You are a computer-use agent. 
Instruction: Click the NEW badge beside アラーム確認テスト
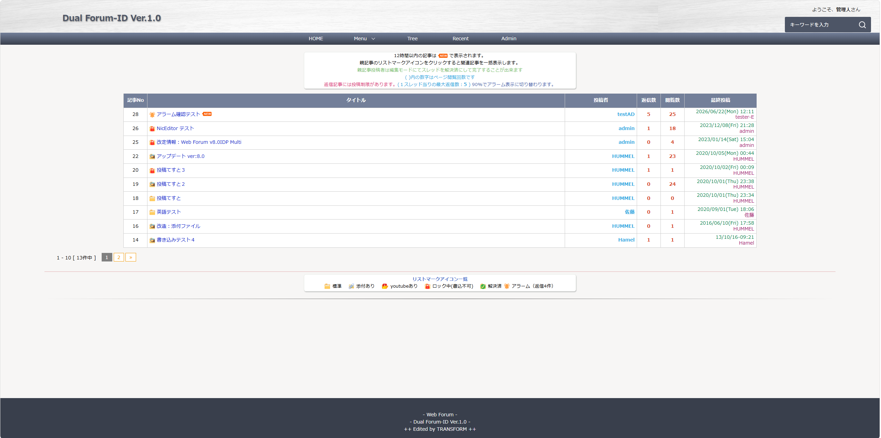(207, 114)
